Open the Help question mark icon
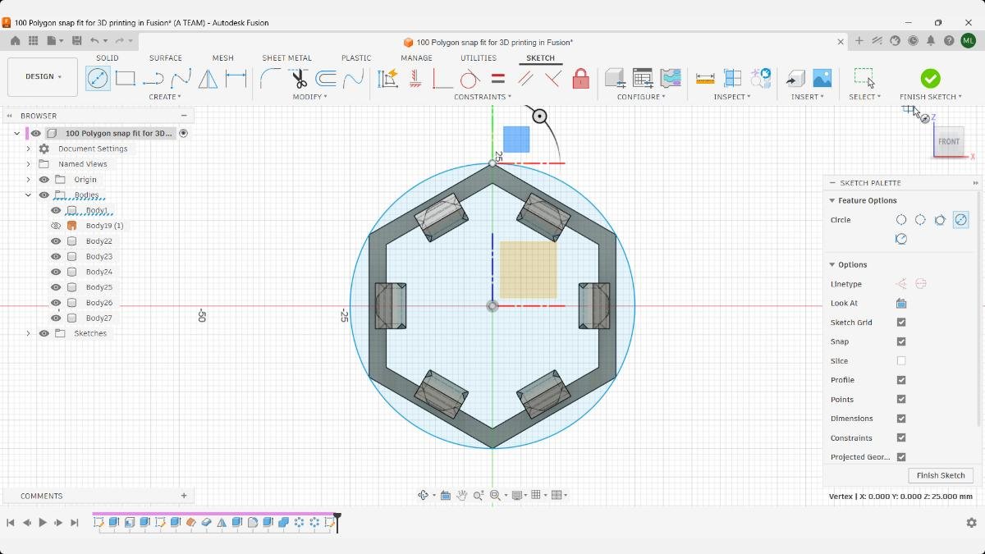985x554 pixels. coord(949,41)
